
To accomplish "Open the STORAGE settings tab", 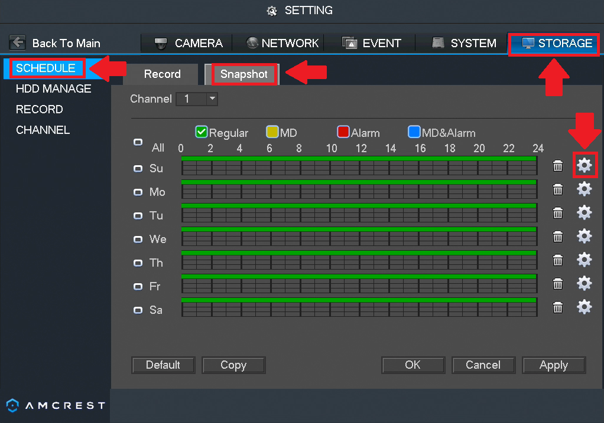I will click(554, 43).
